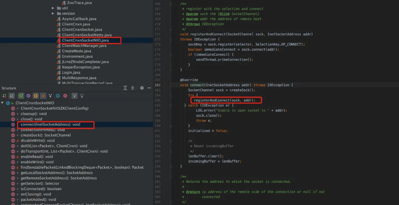
Task: Toggle Show Anonymous Classes blue circle icon
Action: click(58, 96)
